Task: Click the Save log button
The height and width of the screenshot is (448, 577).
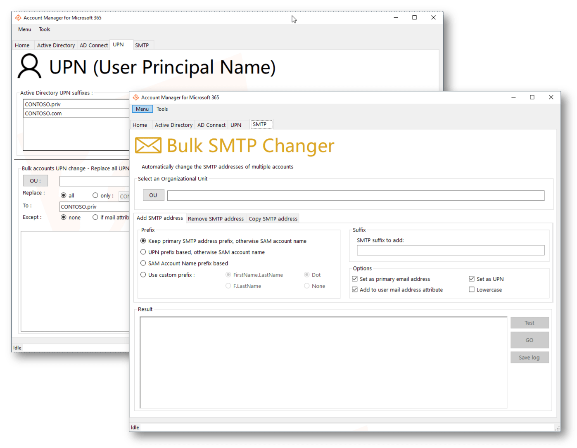Action: (x=530, y=358)
